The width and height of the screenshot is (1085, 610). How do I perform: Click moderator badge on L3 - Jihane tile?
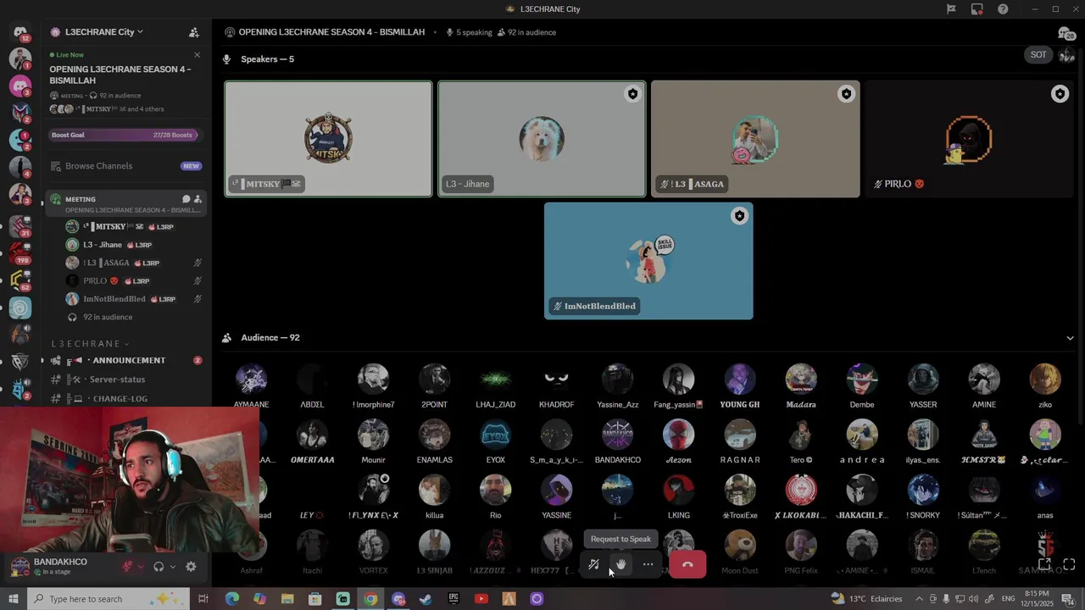(632, 94)
